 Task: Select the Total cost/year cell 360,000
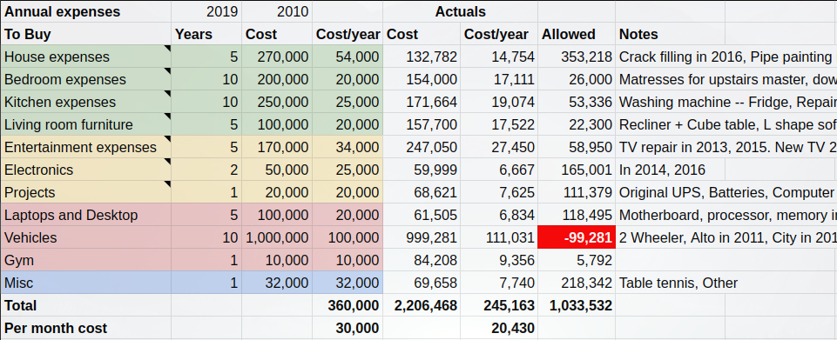pyautogui.click(x=348, y=305)
